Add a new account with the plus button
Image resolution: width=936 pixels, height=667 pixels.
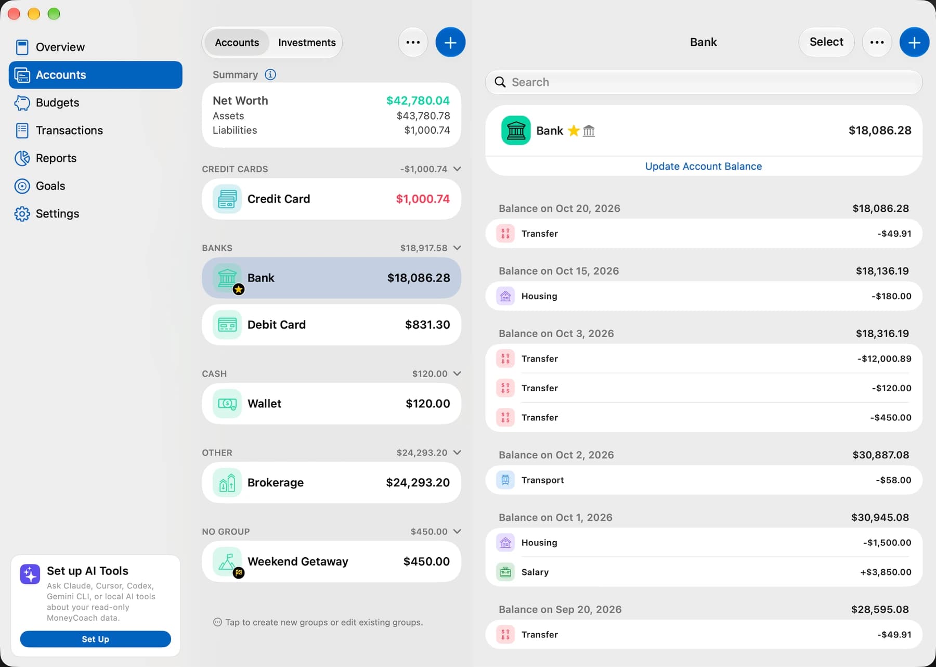point(450,42)
